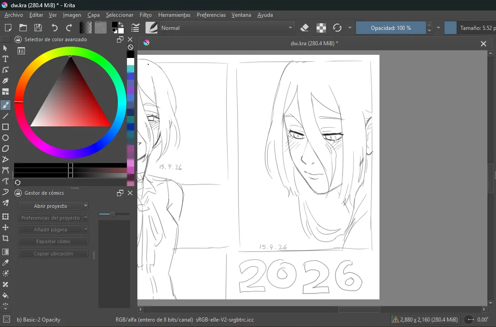Click the Exportar cómic button

point(53,241)
